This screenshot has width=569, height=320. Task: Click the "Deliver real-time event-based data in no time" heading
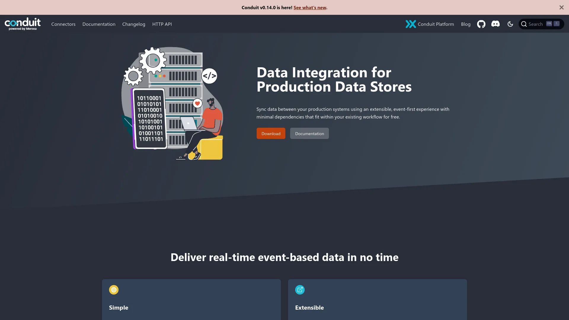pyautogui.click(x=284, y=257)
